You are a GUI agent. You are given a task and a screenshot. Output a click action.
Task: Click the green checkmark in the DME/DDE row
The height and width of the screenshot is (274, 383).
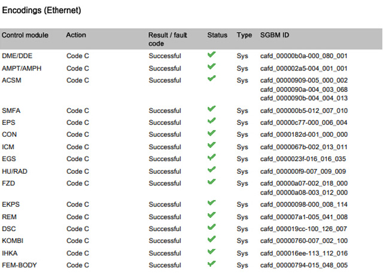pyautogui.click(x=211, y=55)
